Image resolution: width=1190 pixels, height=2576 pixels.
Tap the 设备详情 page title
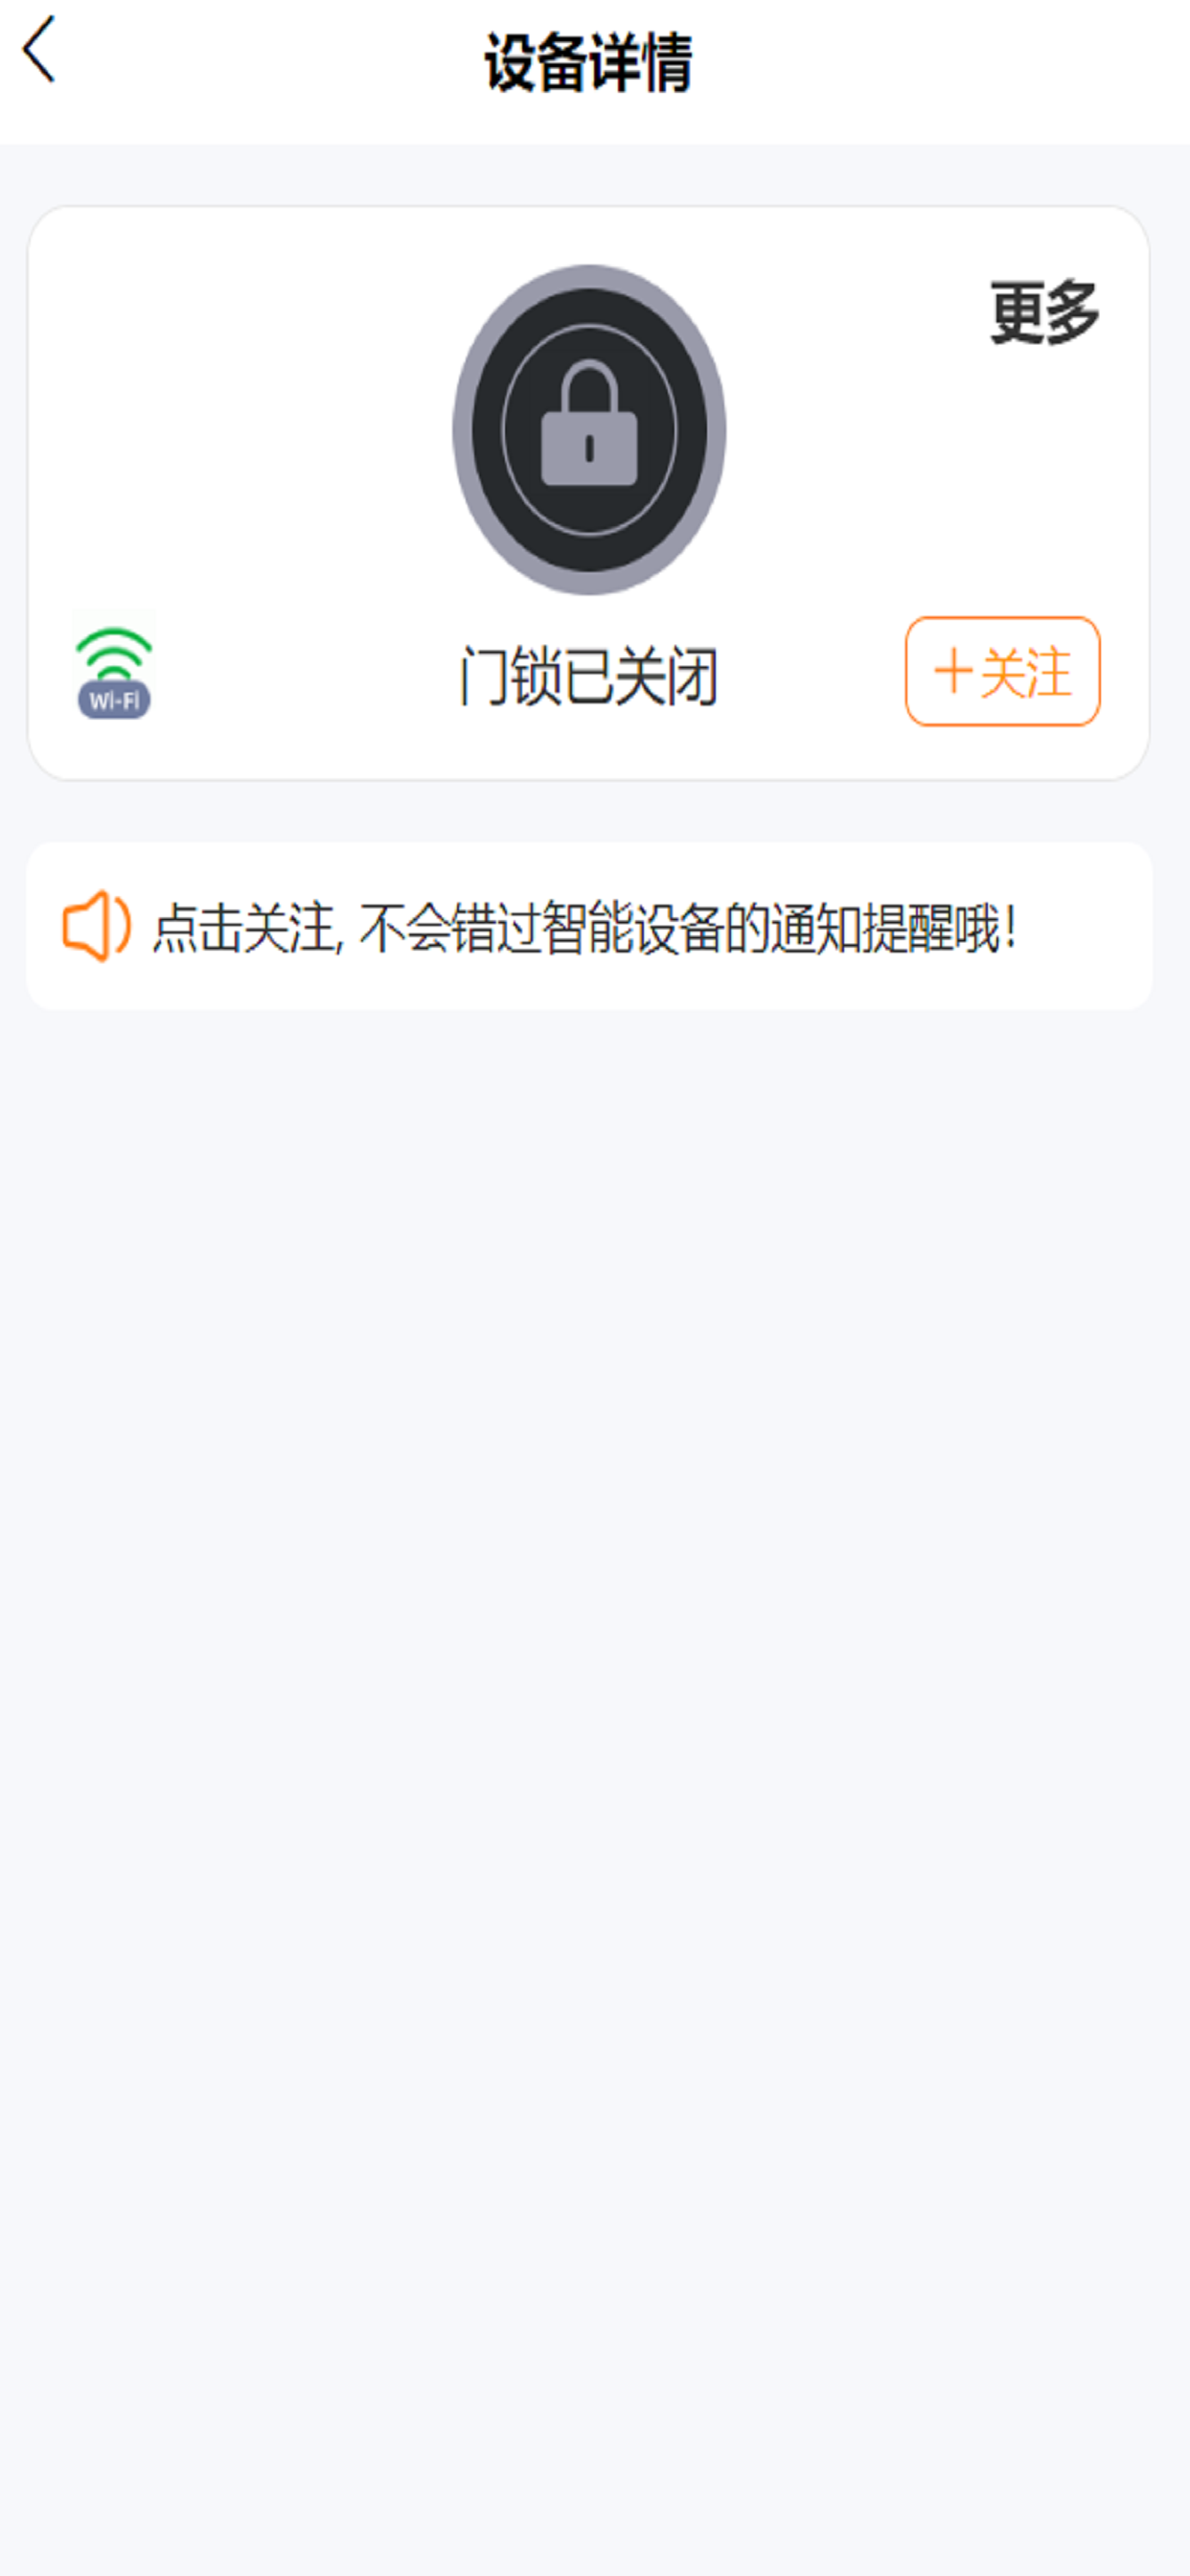(589, 62)
